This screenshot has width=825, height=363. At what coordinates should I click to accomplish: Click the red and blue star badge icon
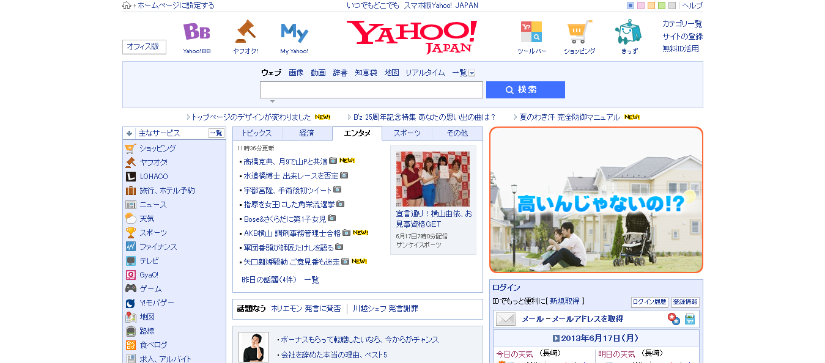(673, 319)
